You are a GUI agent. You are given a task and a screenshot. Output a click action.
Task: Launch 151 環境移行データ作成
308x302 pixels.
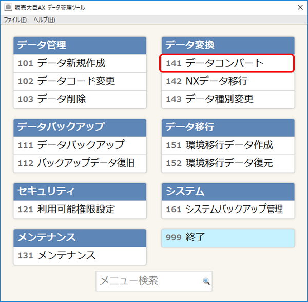[228, 145]
